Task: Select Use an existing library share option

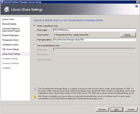Action: pos(35,46)
